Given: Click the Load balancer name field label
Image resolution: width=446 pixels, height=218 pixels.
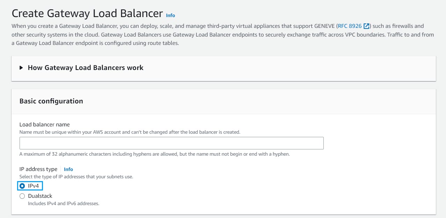Looking at the screenshot, I should point(45,124).
